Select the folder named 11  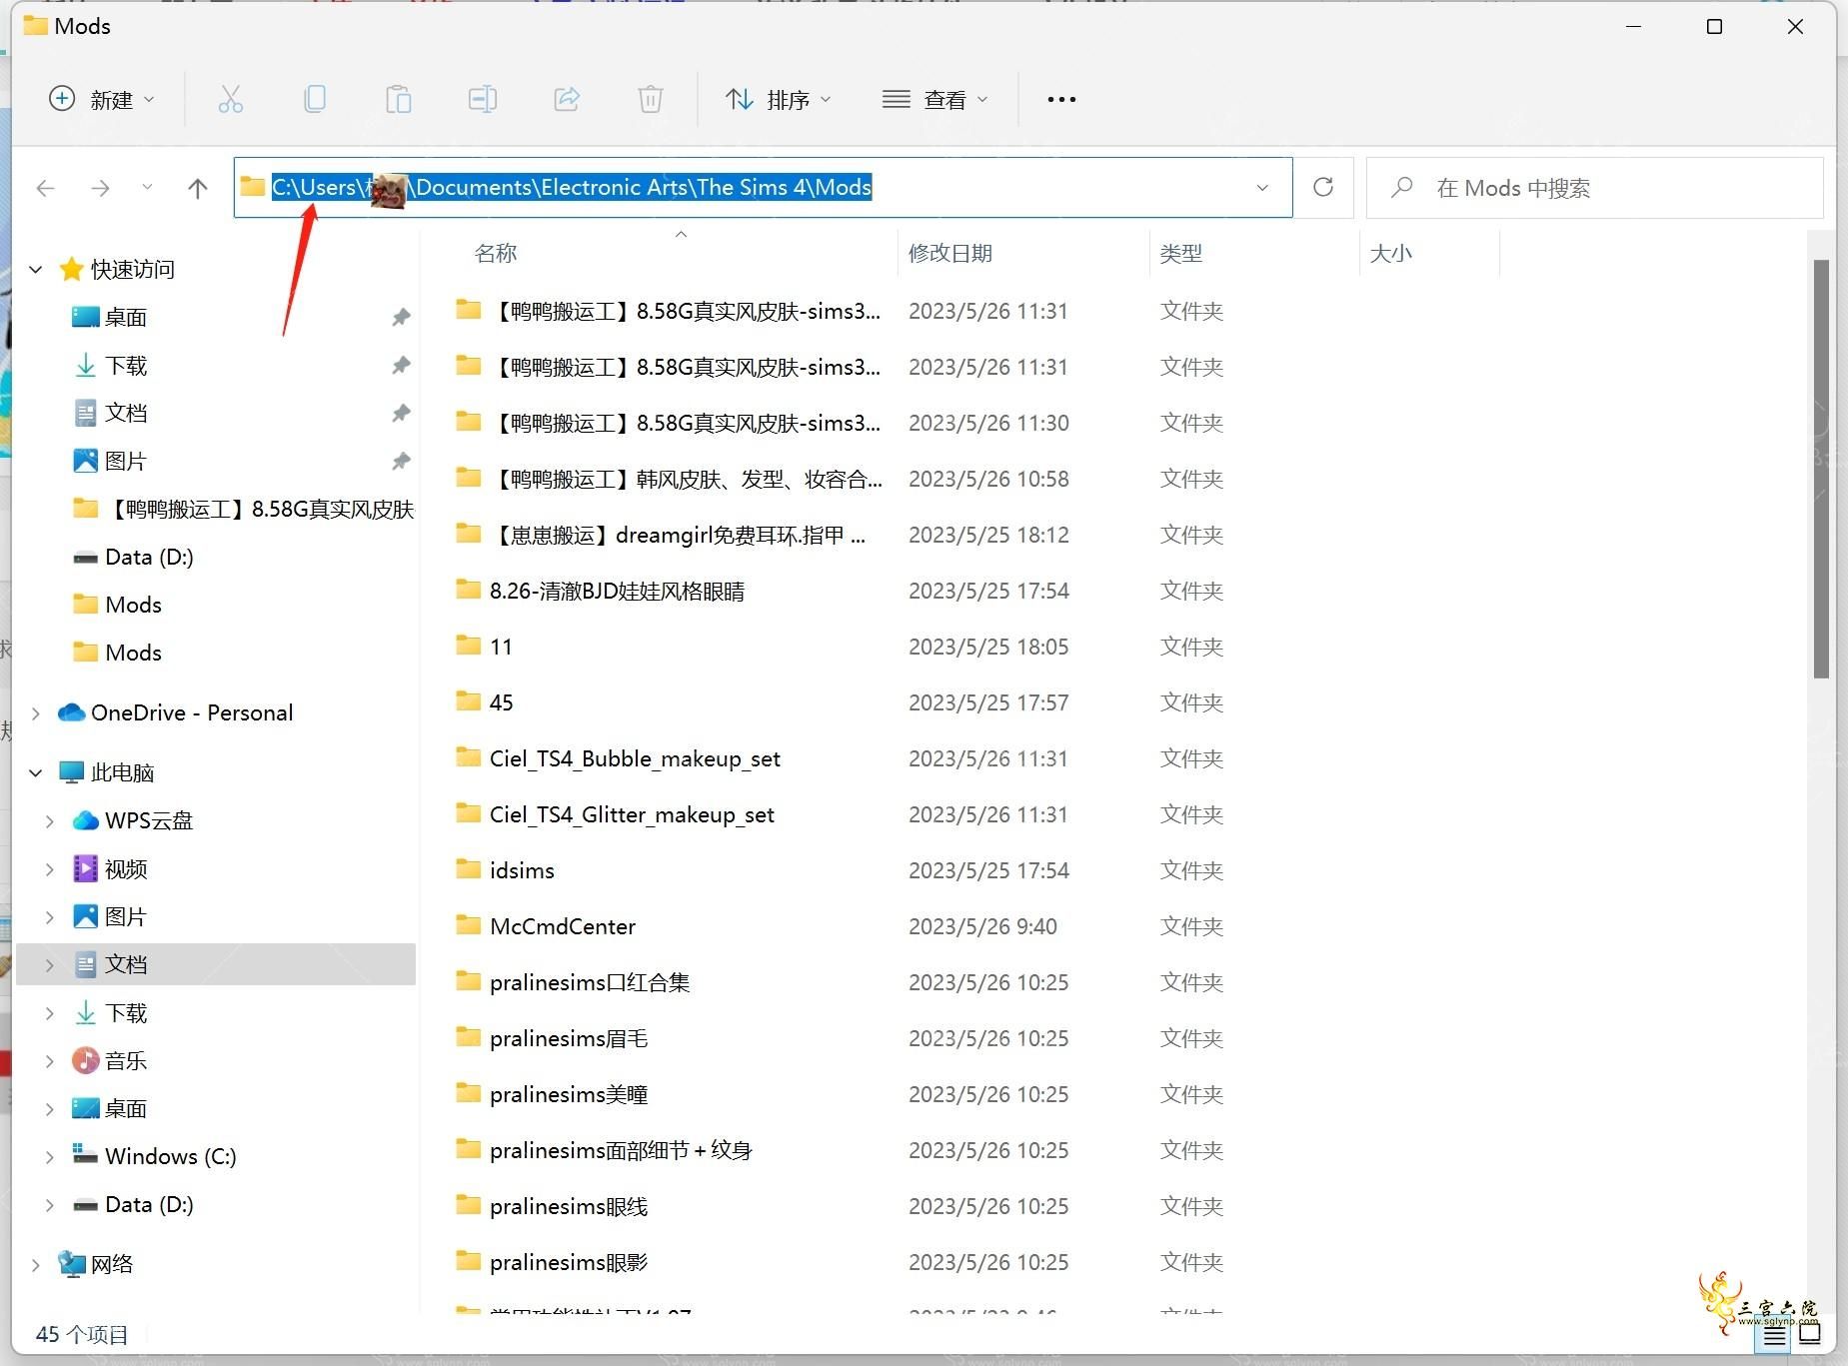501,647
